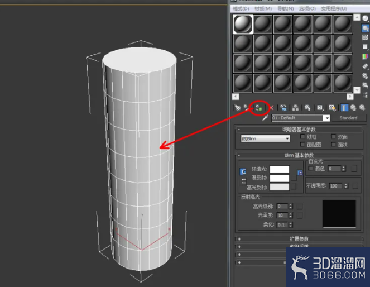Image resolution: width=370 pixels, height=287 pixels.
Task: Open the 环境光 ambient color swatch
Action: coord(280,169)
